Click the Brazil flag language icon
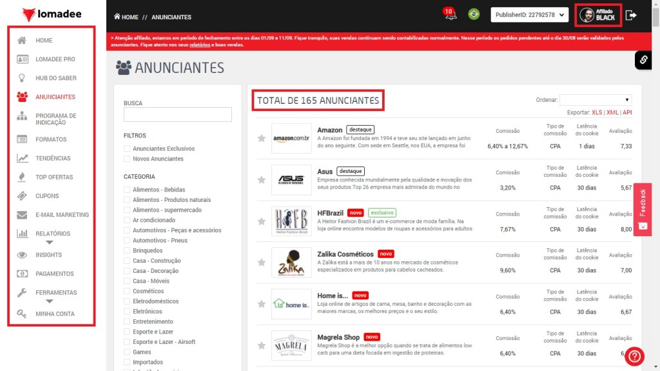 coord(474,14)
